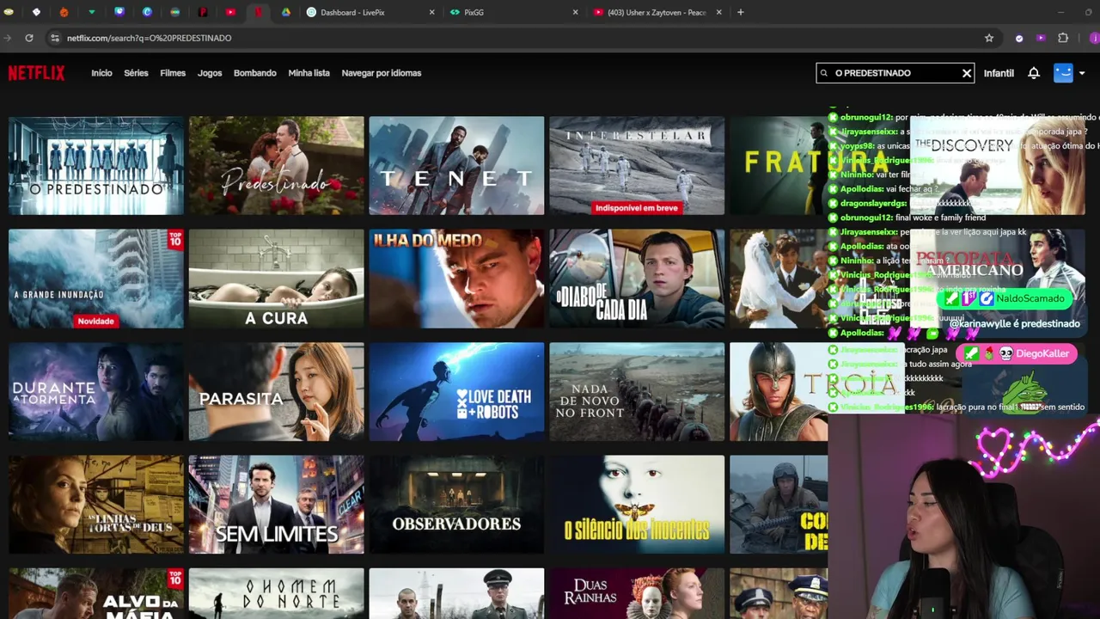This screenshot has height=619, width=1100.
Task: Go to Início in Netflix menu
Action: click(x=101, y=73)
